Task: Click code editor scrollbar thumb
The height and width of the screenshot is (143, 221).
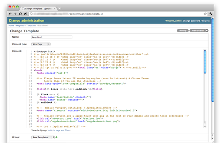Action: (205, 62)
